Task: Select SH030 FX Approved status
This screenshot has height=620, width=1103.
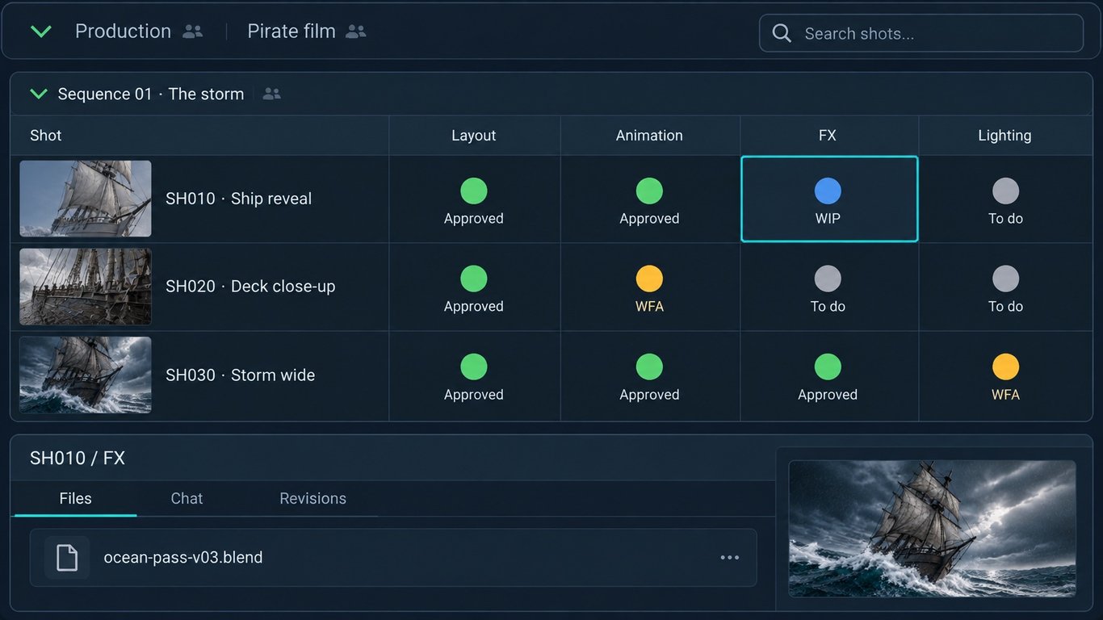Action: [828, 376]
